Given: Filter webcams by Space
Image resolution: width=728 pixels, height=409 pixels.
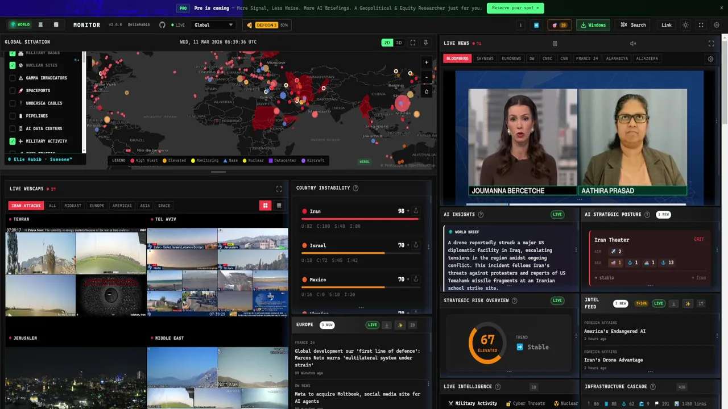Looking at the screenshot, I should tap(164, 206).
